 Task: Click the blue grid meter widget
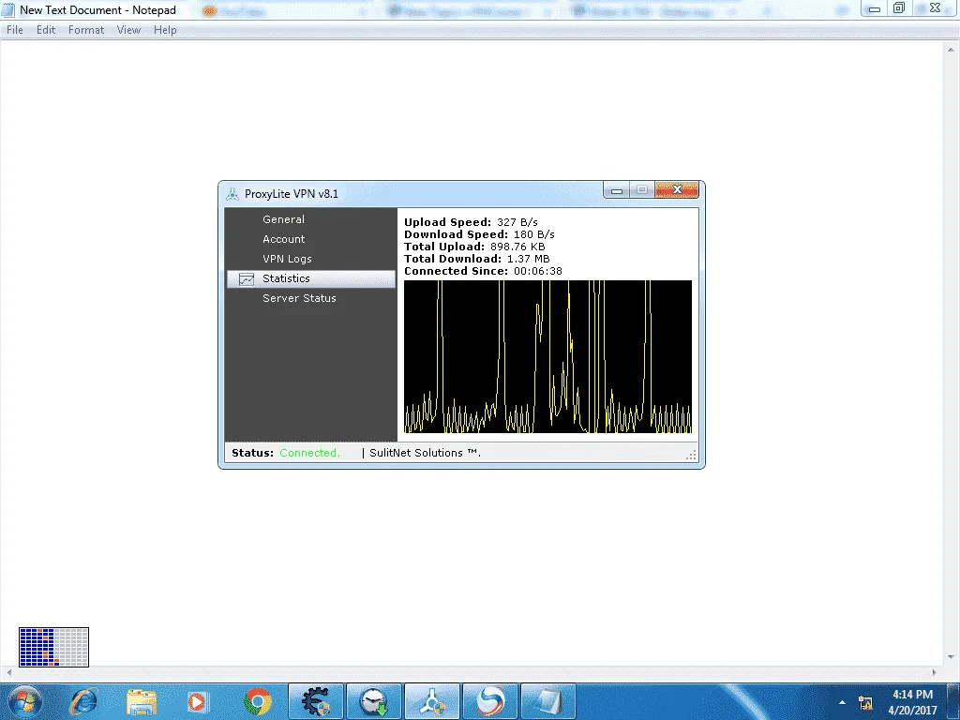(53, 647)
